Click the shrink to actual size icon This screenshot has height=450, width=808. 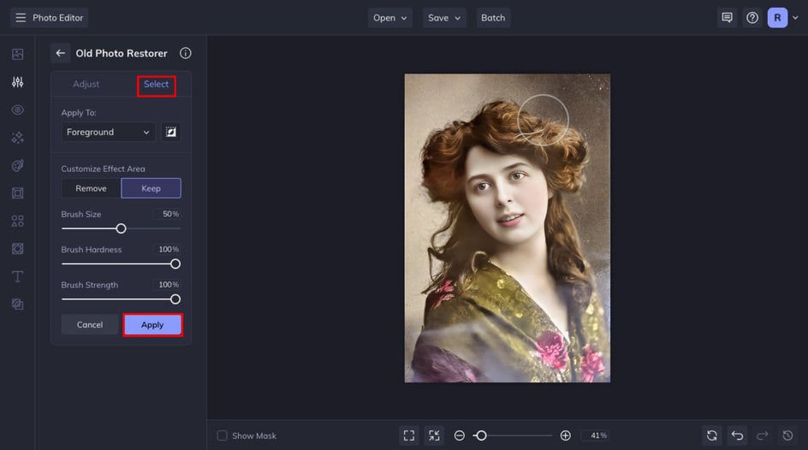[x=434, y=435]
